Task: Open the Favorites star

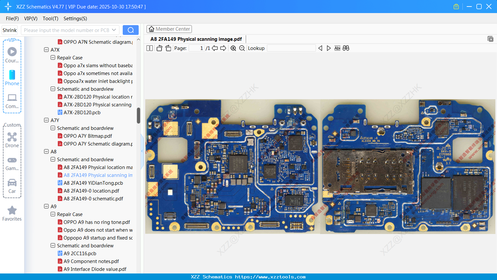Action: tap(12, 213)
